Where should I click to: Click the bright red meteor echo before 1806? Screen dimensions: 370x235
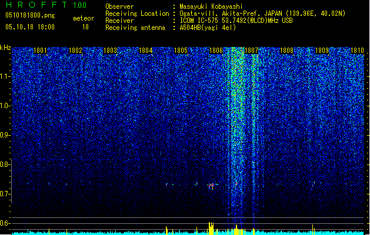click(212, 186)
